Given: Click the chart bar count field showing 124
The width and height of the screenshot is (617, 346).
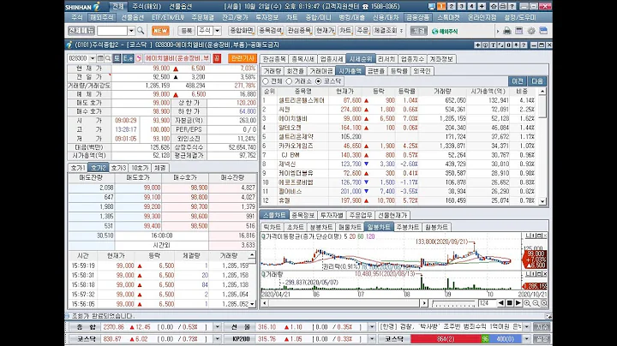Looking at the screenshot, I should click(487, 303).
